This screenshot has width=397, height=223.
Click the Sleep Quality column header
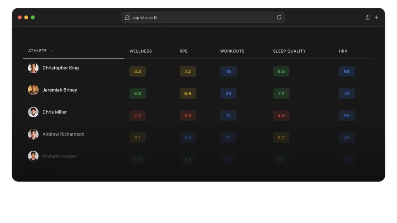coord(289,51)
